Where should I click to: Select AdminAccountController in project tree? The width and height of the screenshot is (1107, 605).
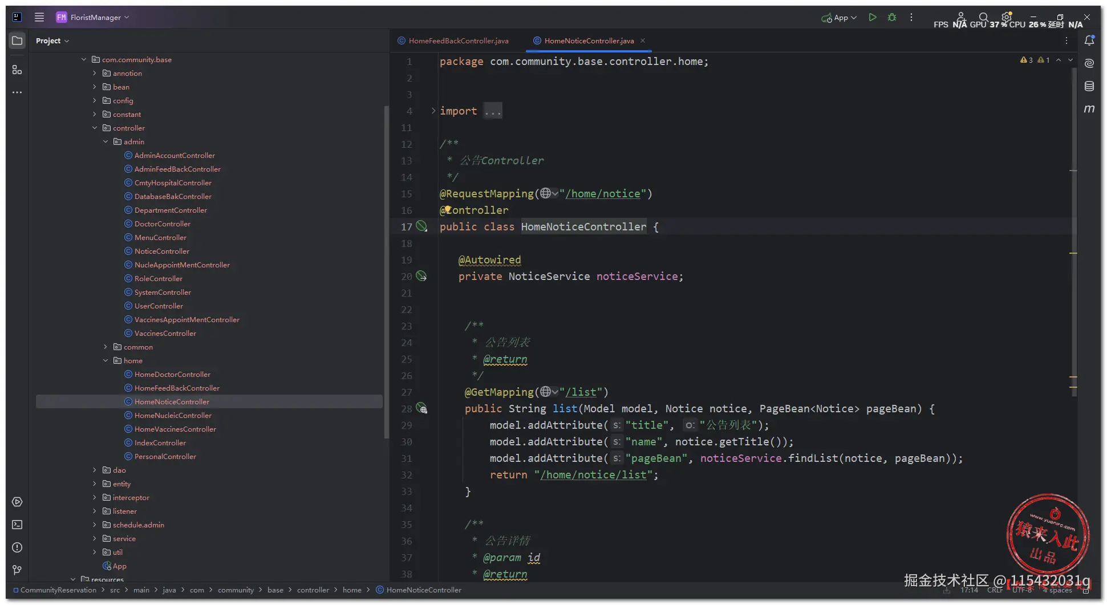(175, 155)
